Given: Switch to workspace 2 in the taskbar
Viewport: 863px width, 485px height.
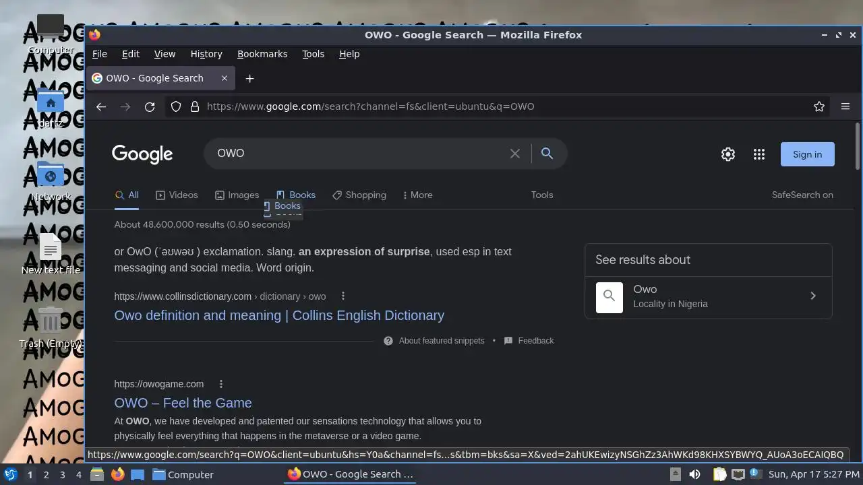Looking at the screenshot, I should (46, 475).
